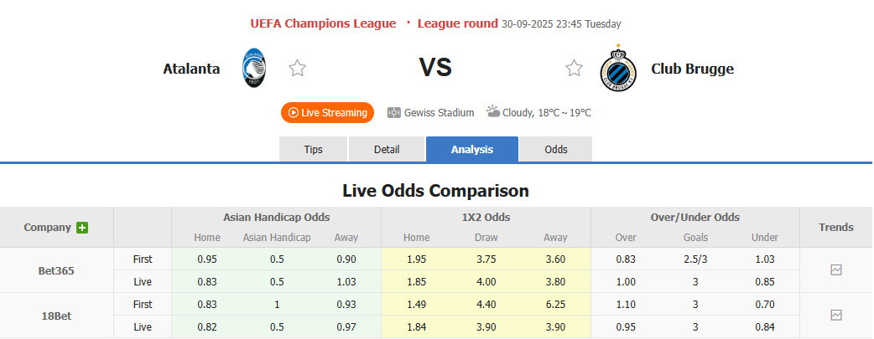The image size is (874, 339).
Task: Click the Atalanta club crest
Action: [x=253, y=68]
